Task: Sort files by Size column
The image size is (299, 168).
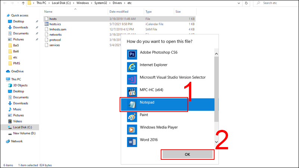Action: point(178,12)
